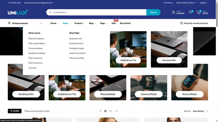Click the Cart $0.00 total

tap(205, 12)
